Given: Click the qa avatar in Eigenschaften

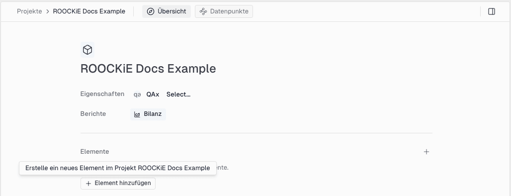Looking at the screenshot, I should [137, 95].
